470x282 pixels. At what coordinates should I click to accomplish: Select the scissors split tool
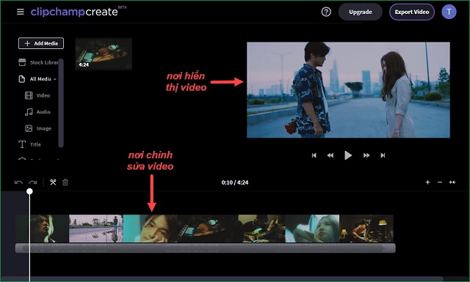[53, 182]
